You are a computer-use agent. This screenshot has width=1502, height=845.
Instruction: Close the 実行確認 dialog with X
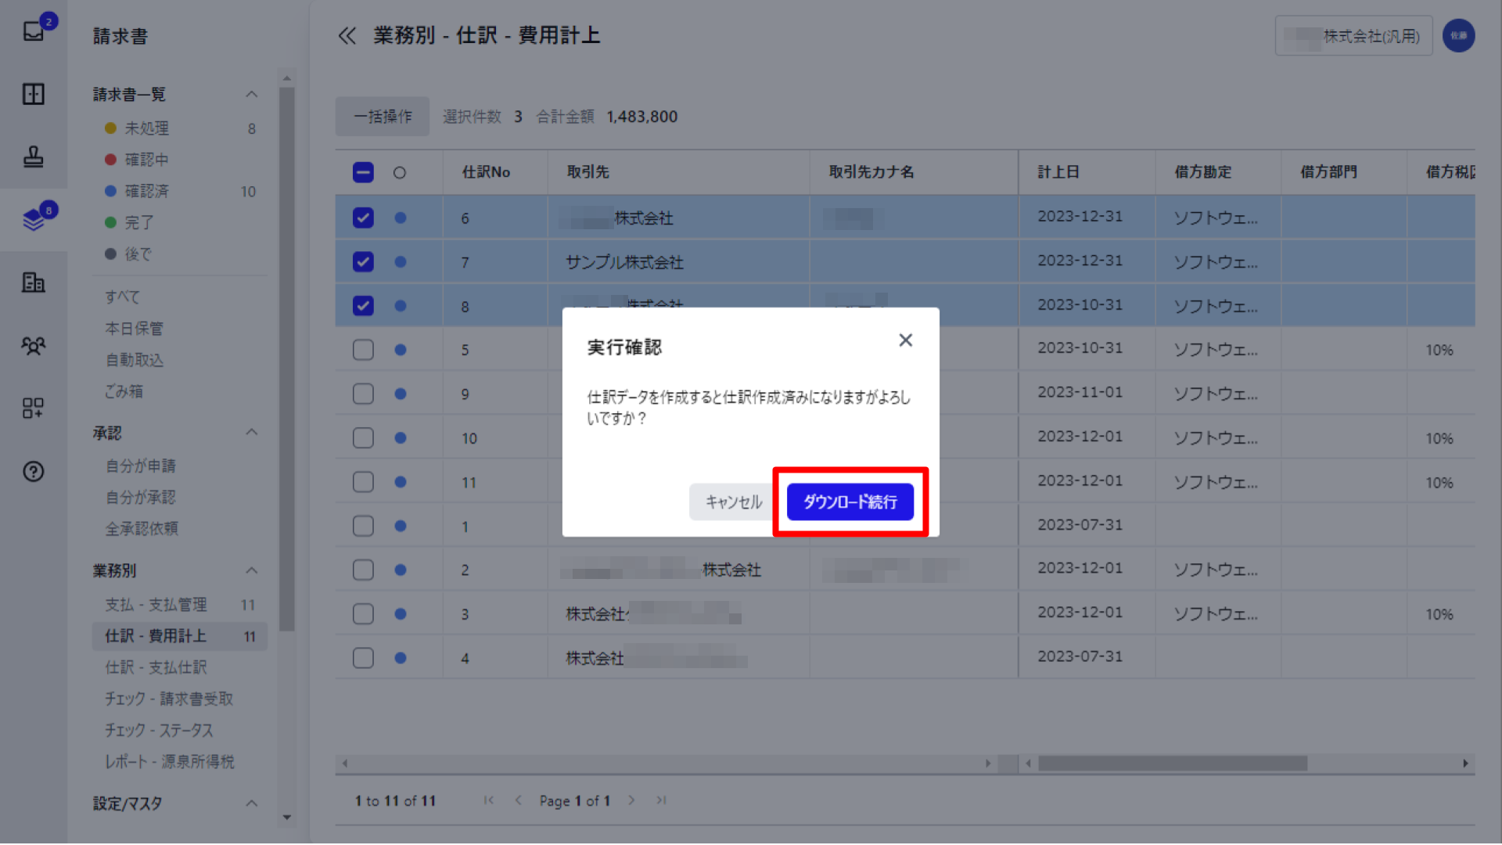coord(905,340)
